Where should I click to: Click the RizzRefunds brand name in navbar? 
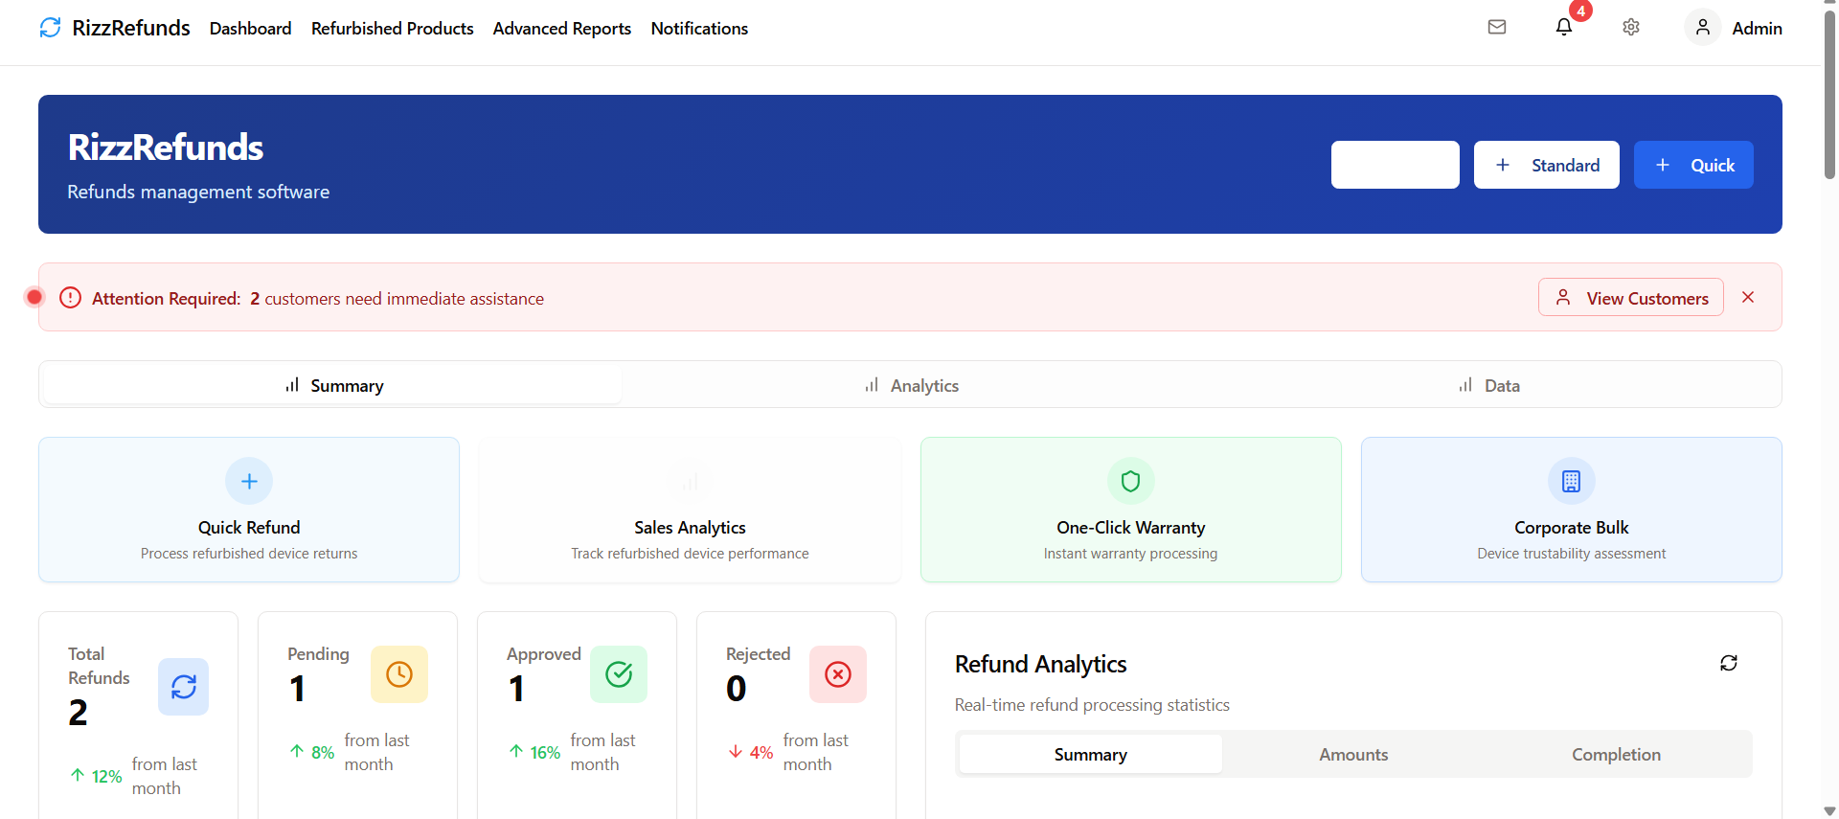click(x=131, y=28)
